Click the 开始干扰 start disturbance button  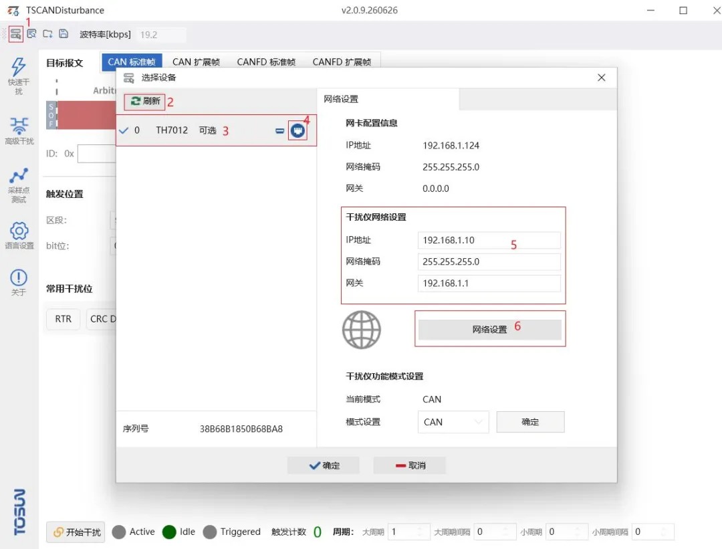click(76, 532)
